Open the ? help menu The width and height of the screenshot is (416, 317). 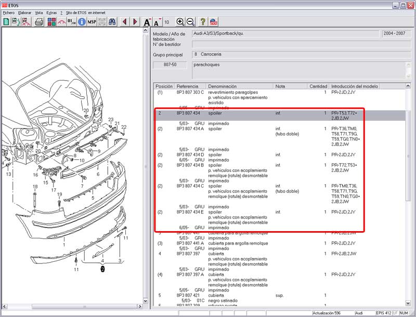coord(61,12)
